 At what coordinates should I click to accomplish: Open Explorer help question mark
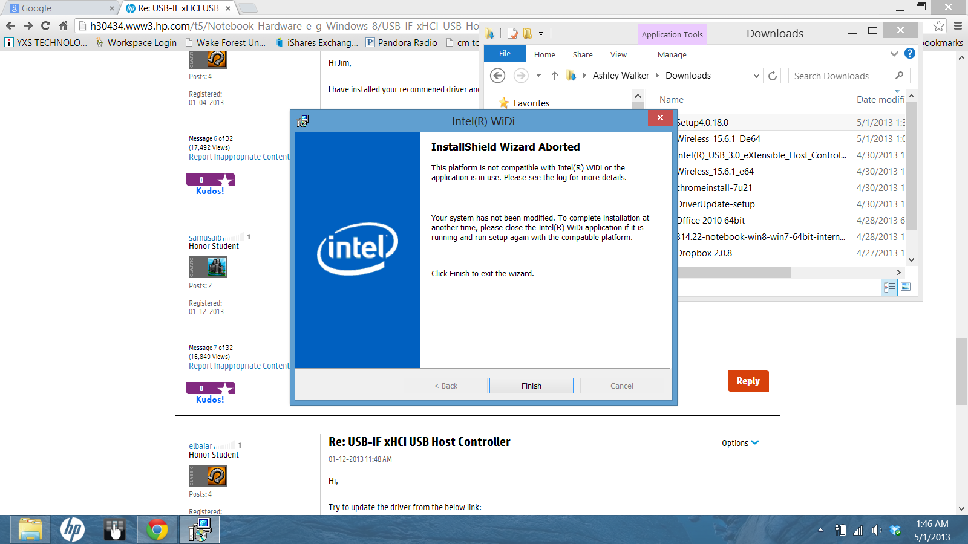[910, 53]
